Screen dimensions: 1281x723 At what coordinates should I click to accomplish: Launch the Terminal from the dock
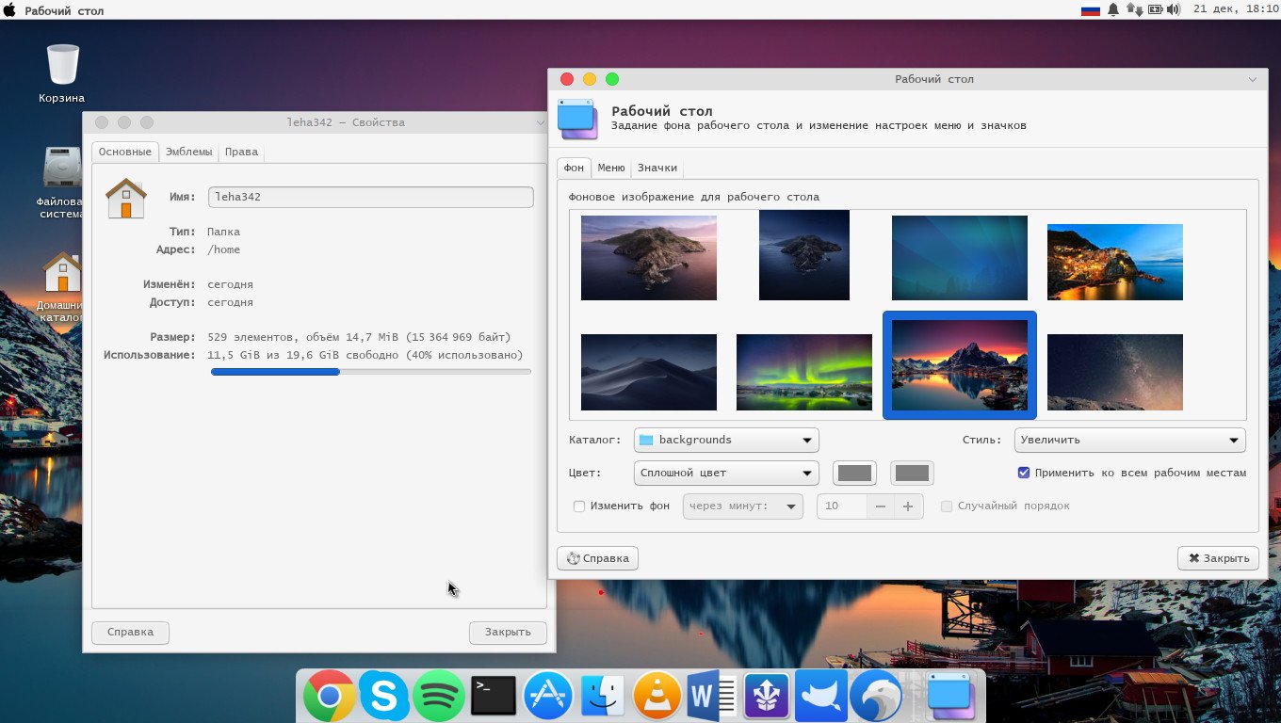point(494,697)
